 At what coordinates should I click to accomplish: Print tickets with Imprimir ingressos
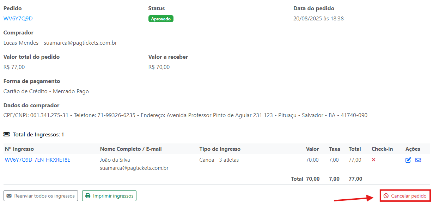(x=109, y=196)
